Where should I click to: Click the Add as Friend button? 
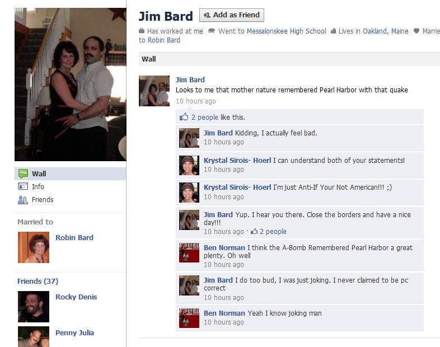[x=232, y=15]
